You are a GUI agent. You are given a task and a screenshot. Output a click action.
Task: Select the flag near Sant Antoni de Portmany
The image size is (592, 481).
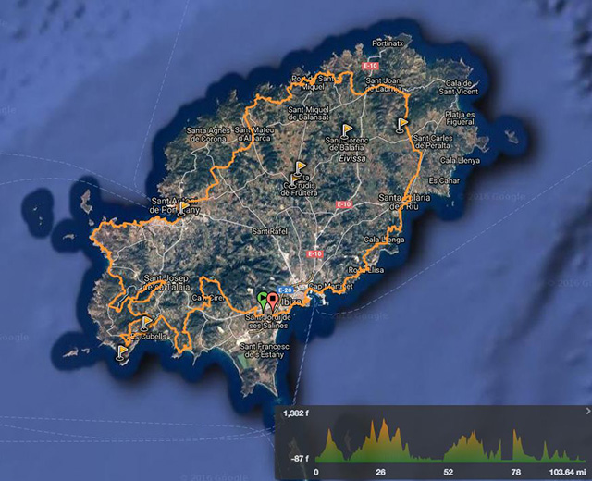(183, 208)
